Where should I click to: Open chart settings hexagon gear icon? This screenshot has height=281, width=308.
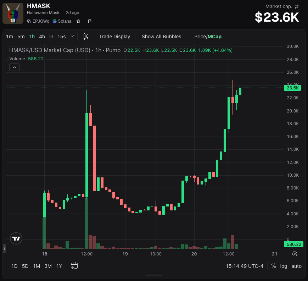click(295, 254)
